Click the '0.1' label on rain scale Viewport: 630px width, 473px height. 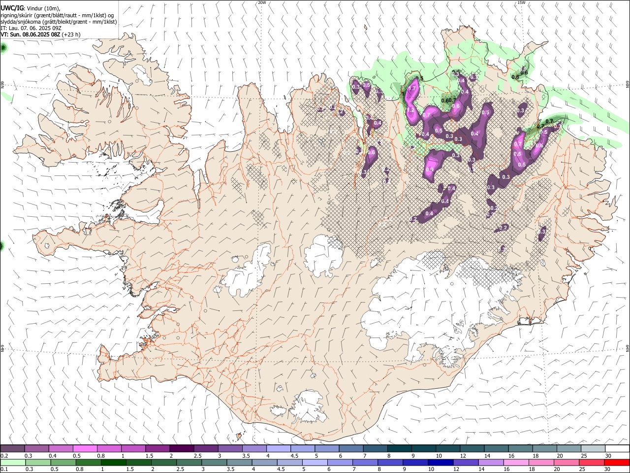[5, 470]
